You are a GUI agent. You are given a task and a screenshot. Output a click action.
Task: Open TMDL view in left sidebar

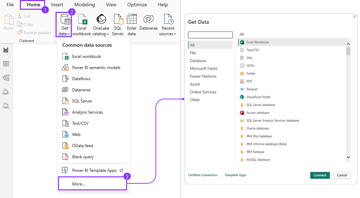click(x=6, y=106)
